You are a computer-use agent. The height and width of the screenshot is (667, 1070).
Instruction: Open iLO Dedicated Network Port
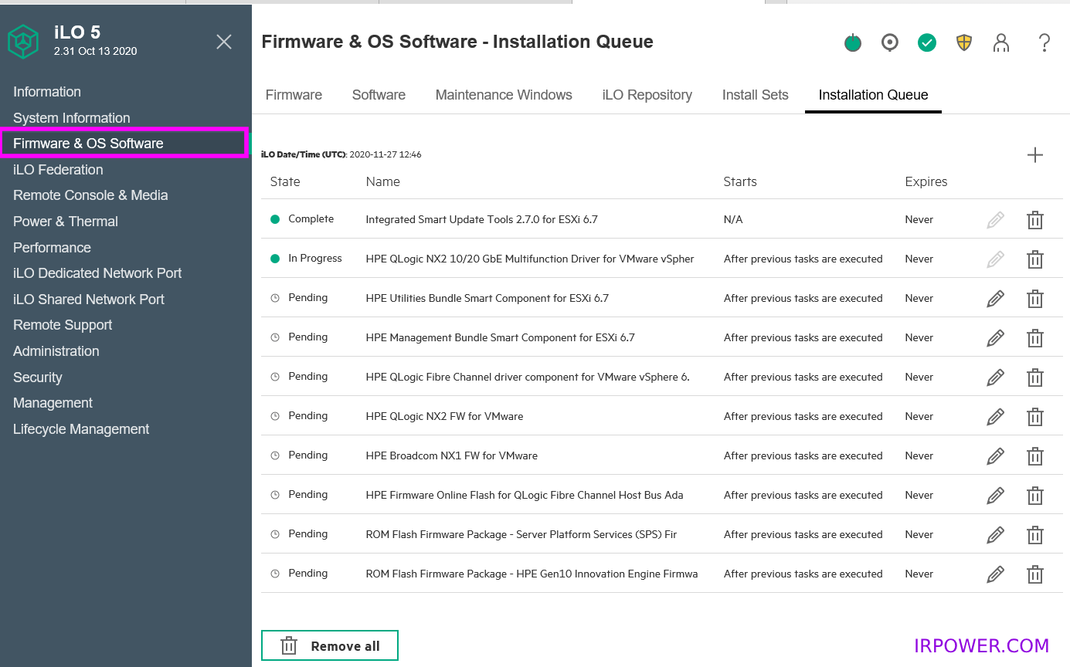(x=97, y=273)
